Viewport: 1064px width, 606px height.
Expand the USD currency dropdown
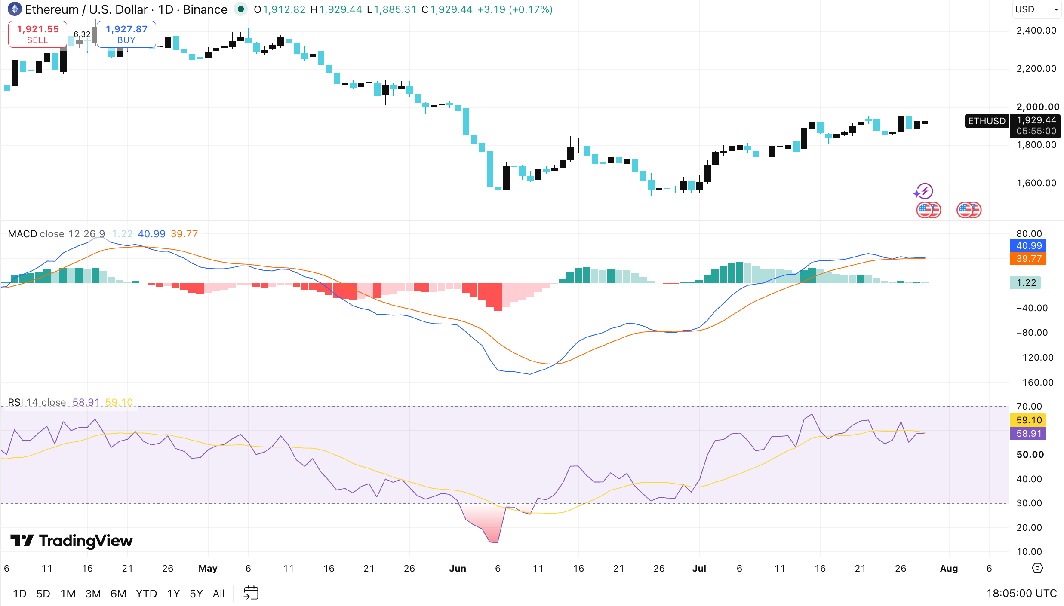click(x=1037, y=9)
